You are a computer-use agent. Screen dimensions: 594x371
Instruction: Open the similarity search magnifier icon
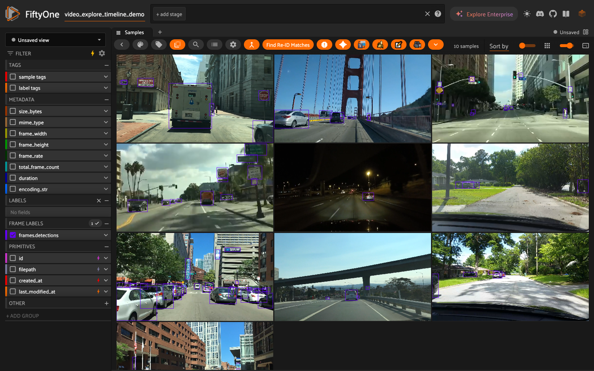pos(196,45)
